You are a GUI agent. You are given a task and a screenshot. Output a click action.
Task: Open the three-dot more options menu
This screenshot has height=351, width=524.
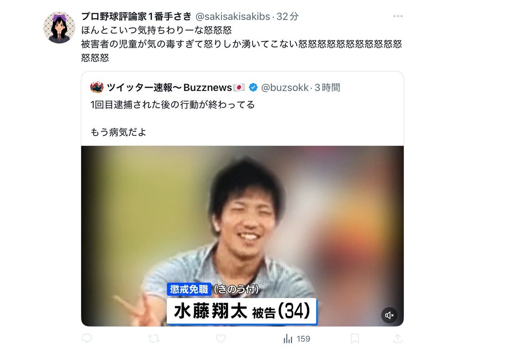pos(397,17)
